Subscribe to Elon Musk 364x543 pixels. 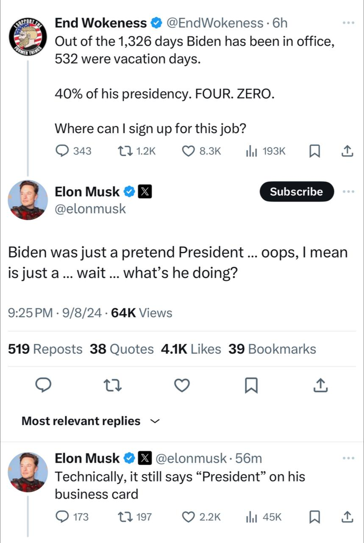[x=296, y=191]
